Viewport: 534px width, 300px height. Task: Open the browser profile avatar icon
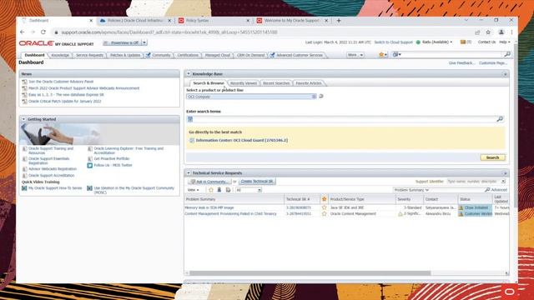501,32
